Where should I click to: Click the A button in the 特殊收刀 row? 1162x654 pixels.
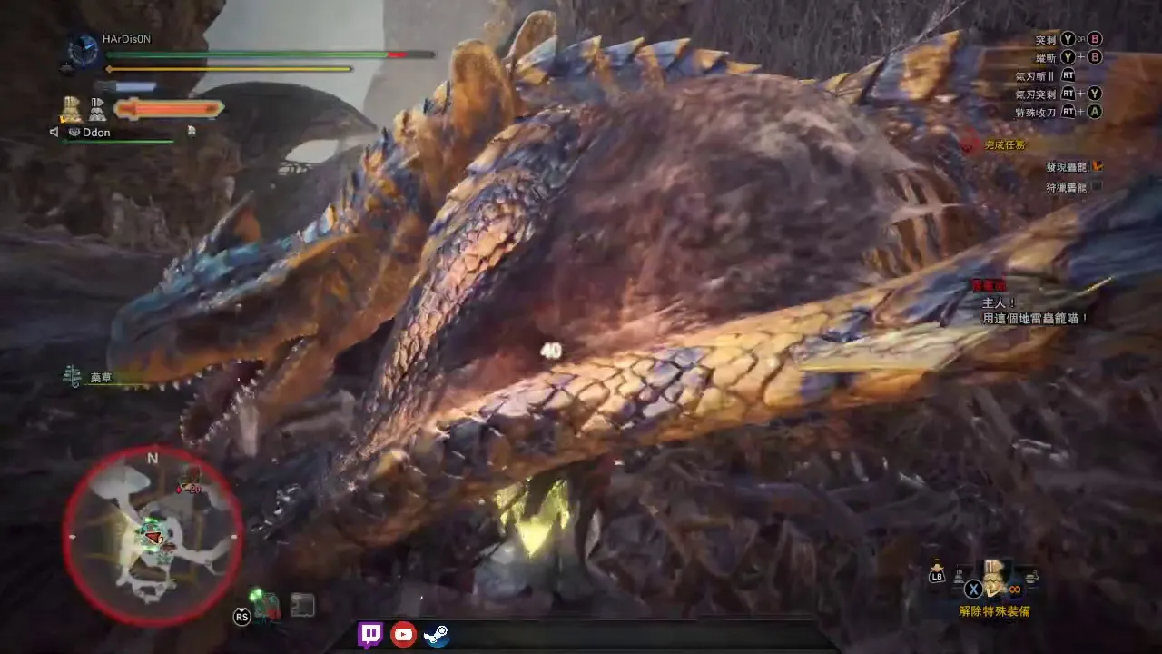1095,112
